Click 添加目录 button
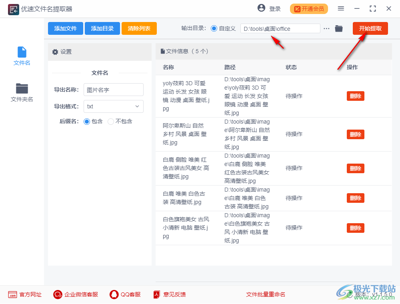 click(102, 28)
